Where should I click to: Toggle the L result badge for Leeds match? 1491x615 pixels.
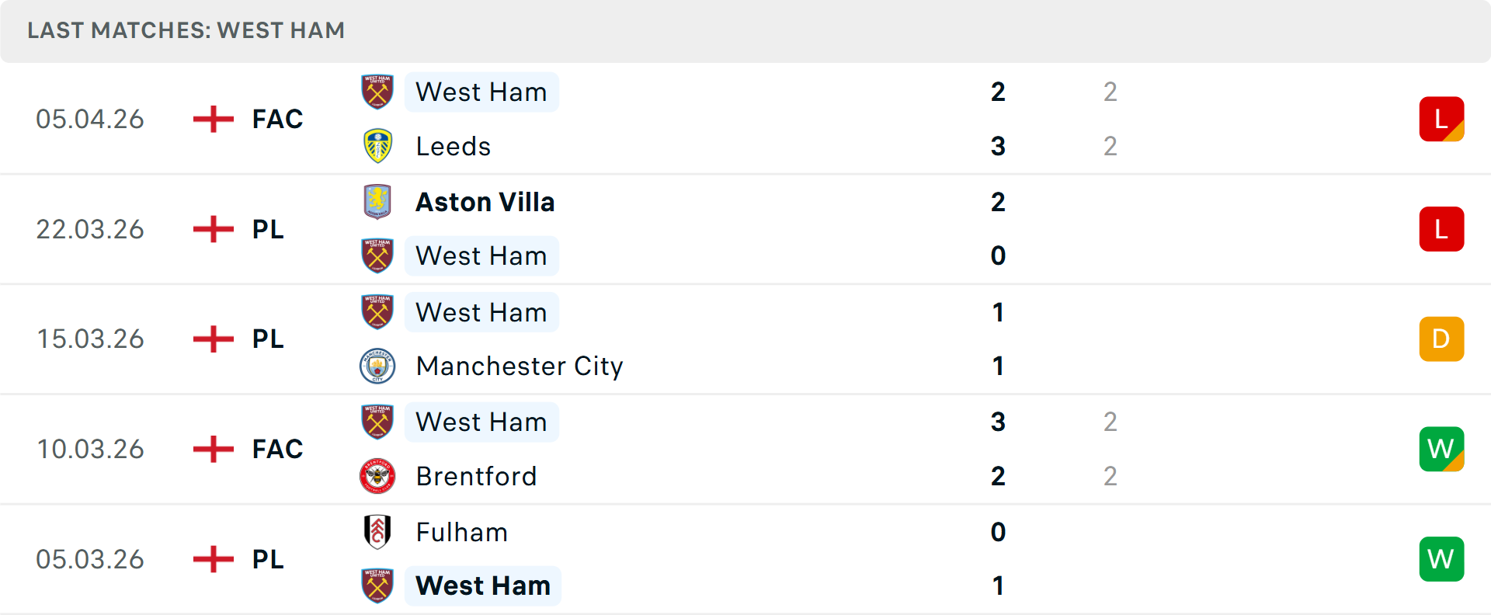point(1441,118)
